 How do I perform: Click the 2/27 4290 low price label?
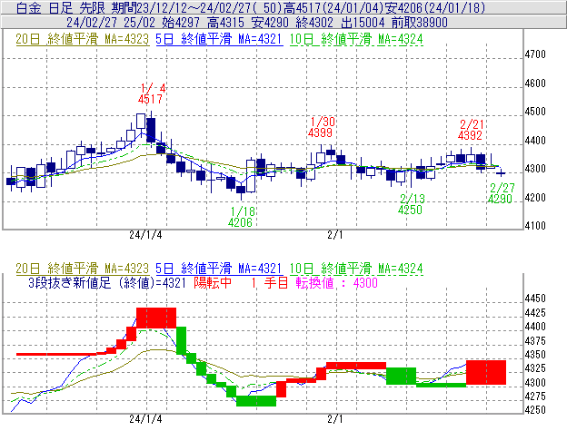(501, 193)
